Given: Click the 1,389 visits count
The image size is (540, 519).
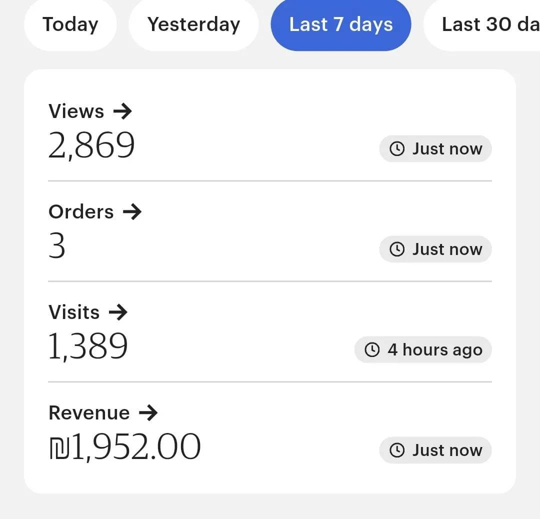Looking at the screenshot, I should point(88,346).
